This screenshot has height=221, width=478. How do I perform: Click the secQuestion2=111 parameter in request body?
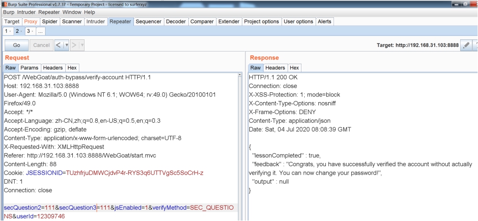tap(29, 207)
